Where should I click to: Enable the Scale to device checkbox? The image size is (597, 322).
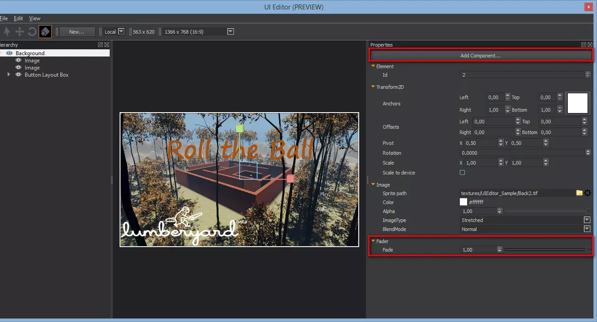(462, 173)
